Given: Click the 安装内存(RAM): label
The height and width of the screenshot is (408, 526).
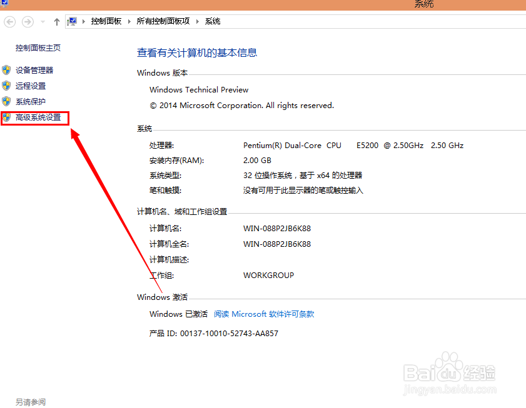Looking at the screenshot, I should [176, 161].
